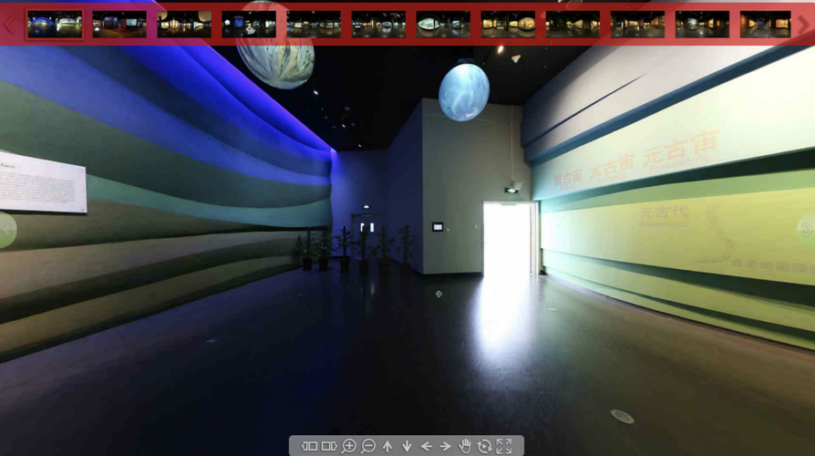Toggle auto-rotate playback

coord(484,446)
